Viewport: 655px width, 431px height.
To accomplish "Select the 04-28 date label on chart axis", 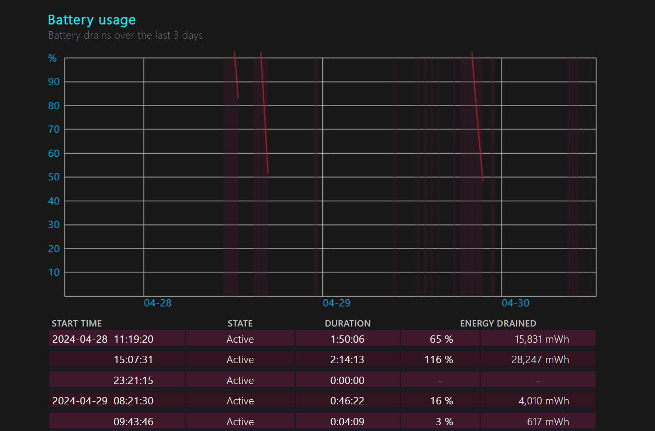I will [157, 303].
